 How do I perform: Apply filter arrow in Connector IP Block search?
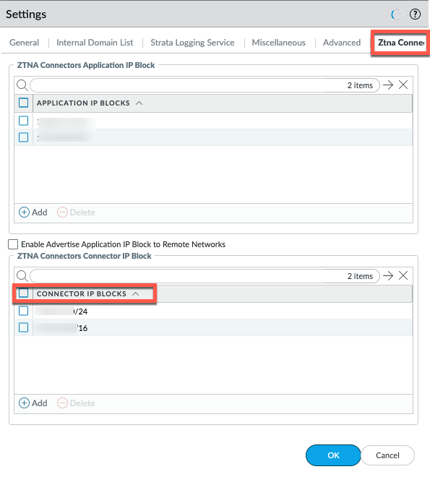tap(388, 275)
